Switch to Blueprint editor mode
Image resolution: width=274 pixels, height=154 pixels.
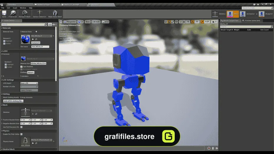pos(266,14)
